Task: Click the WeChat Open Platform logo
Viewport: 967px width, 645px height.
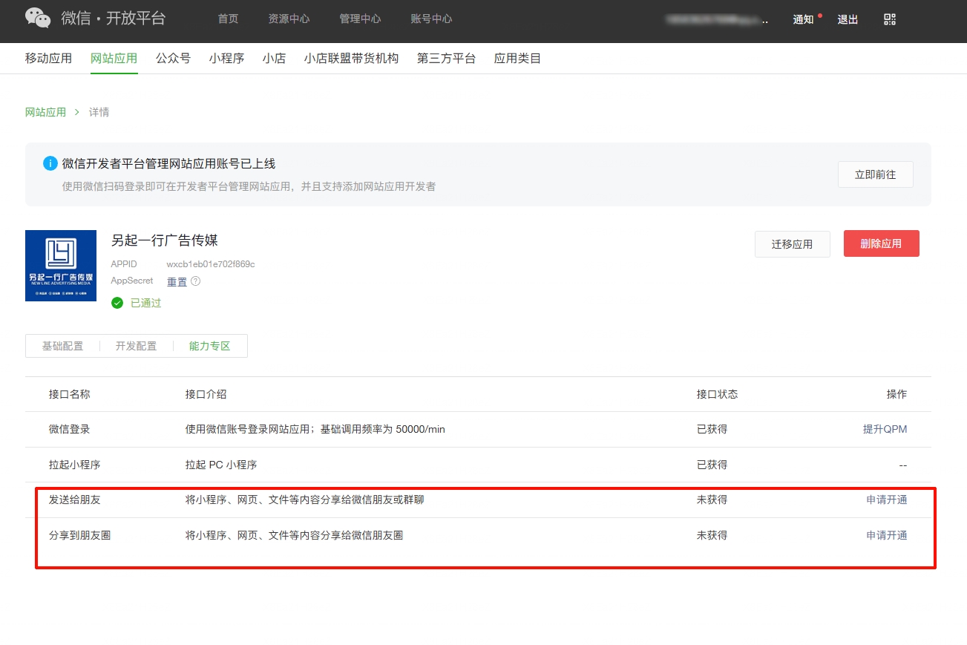Action: click(x=38, y=18)
